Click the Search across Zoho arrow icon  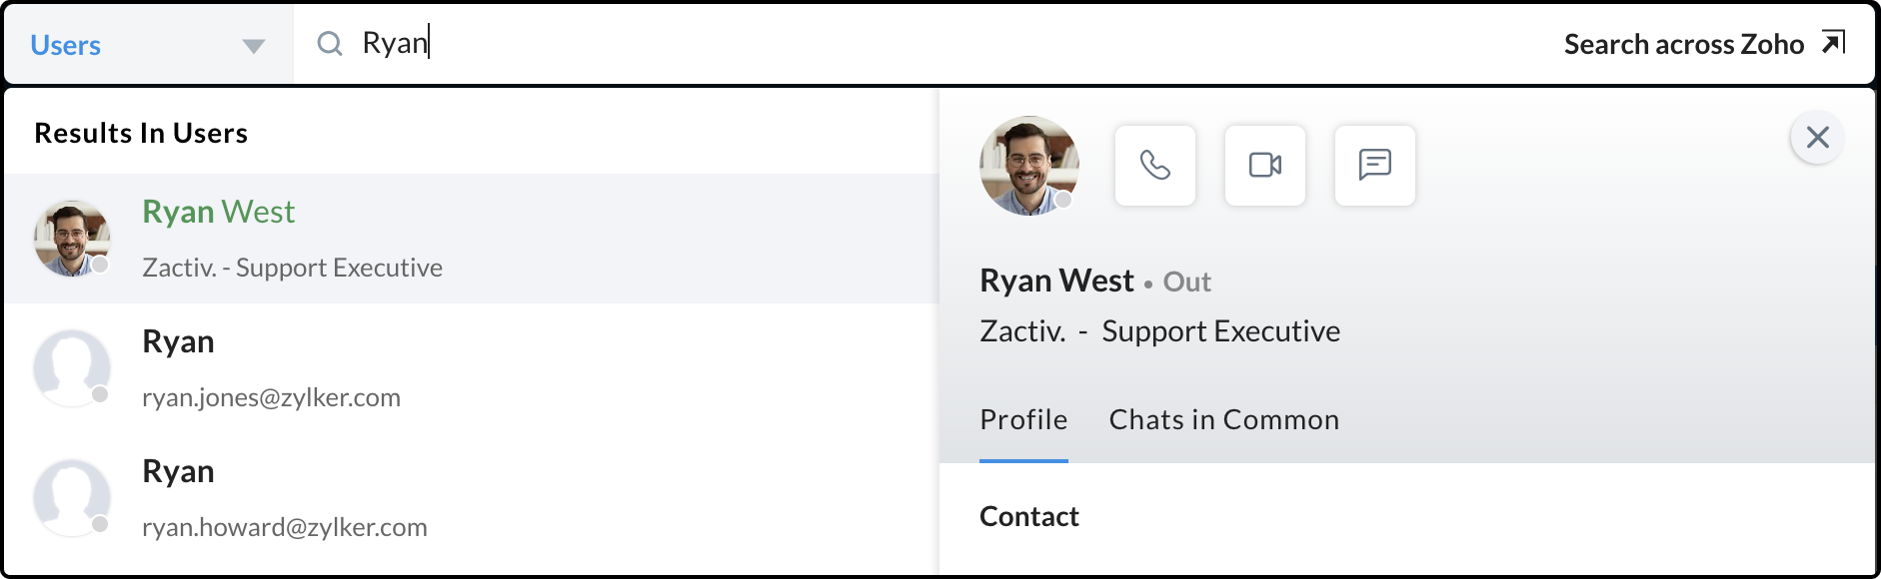1832,43
